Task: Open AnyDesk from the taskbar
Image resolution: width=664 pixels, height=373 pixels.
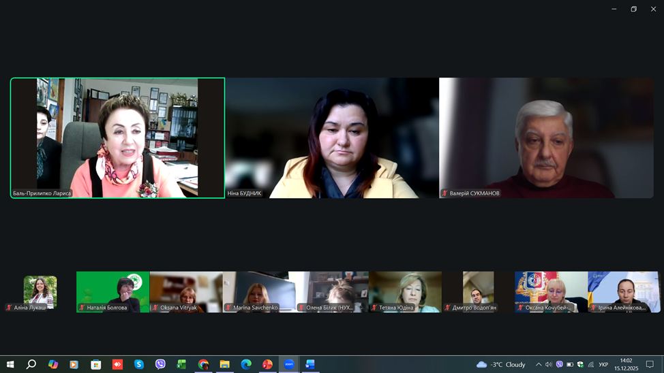Action: pyautogui.click(x=117, y=364)
